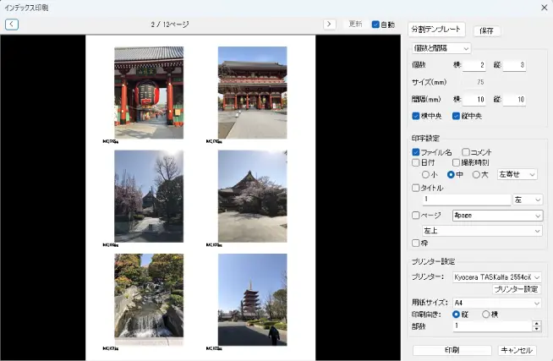
Task: Select the 中 font size radio button
Action: pyautogui.click(x=451, y=174)
